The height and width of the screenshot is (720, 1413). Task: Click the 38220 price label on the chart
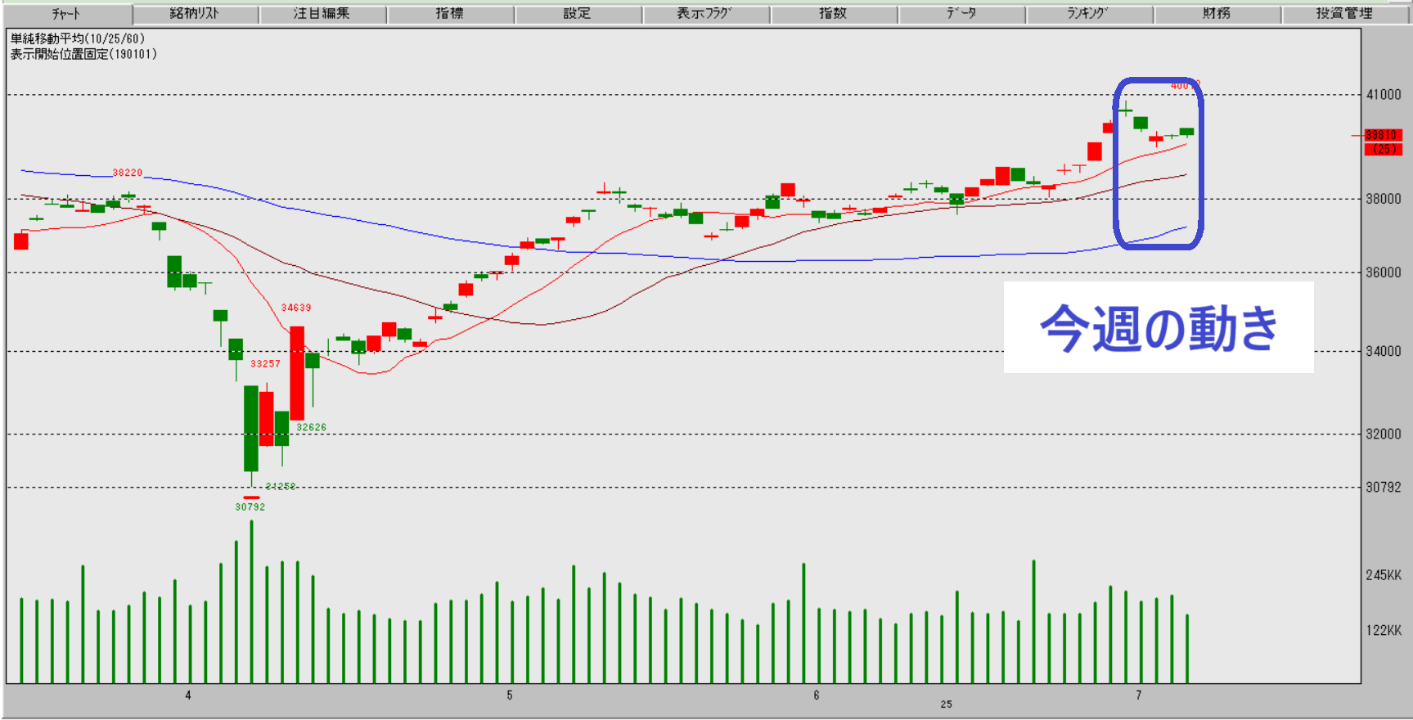coord(128,173)
